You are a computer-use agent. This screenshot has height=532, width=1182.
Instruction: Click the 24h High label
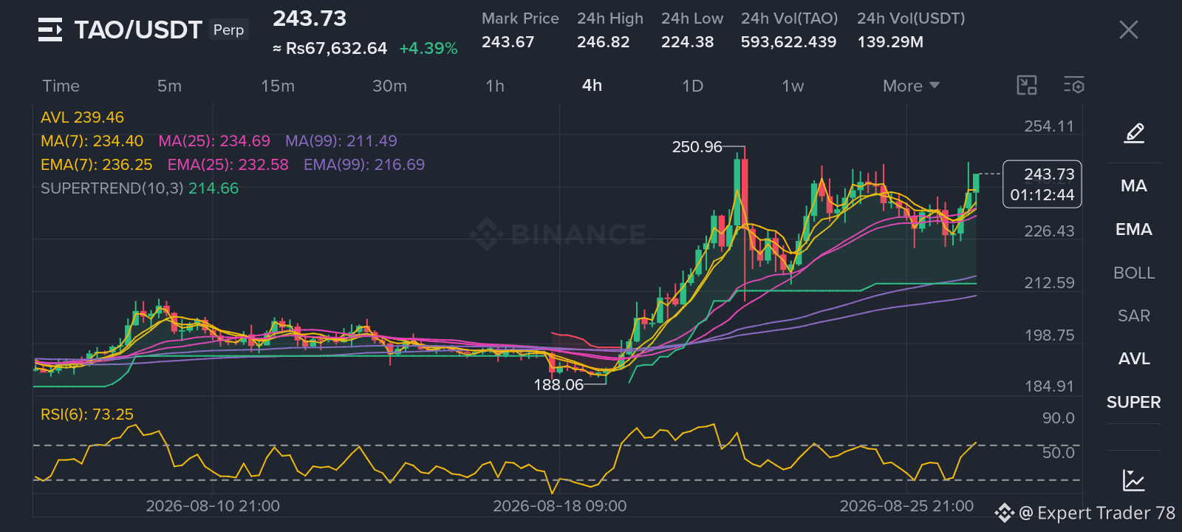pyautogui.click(x=610, y=18)
